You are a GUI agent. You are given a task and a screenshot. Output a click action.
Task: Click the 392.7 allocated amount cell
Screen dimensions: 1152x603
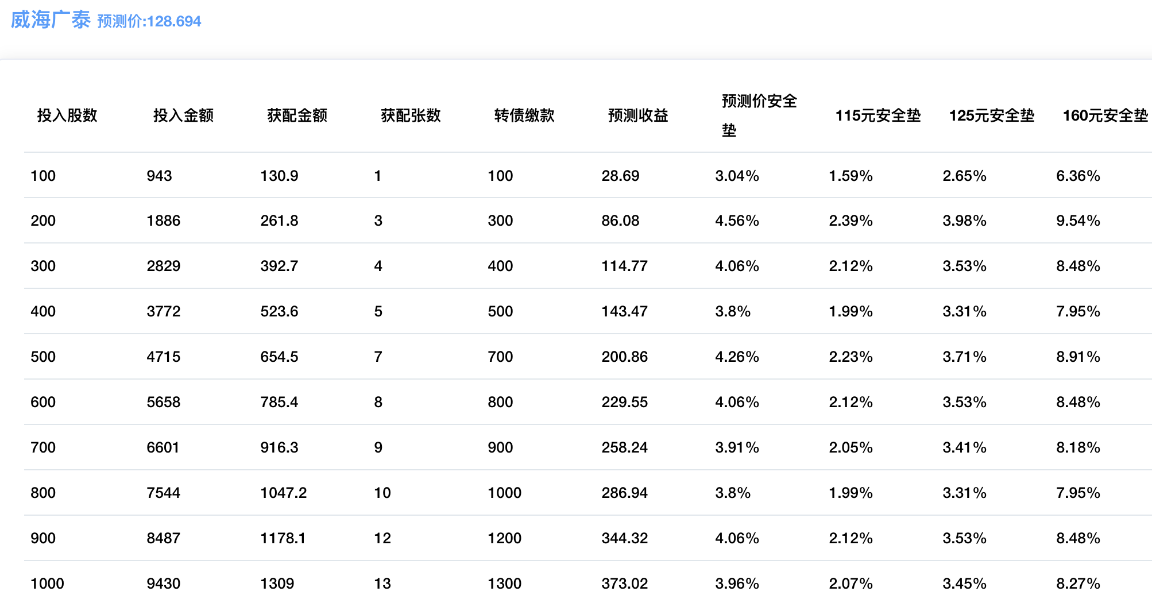point(279,266)
